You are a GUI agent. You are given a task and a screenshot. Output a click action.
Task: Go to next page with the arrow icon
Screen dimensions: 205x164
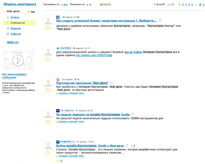point(203,5)
